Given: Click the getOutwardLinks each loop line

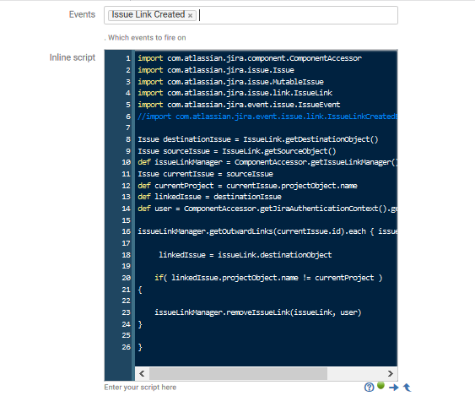Looking at the screenshot, I should pyautogui.click(x=267, y=231).
